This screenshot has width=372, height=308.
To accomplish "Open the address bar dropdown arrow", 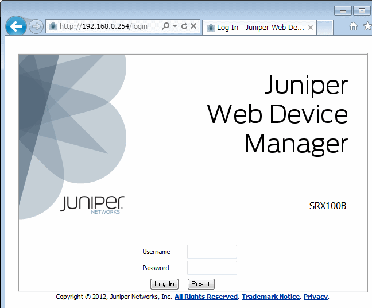I will [175, 26].
